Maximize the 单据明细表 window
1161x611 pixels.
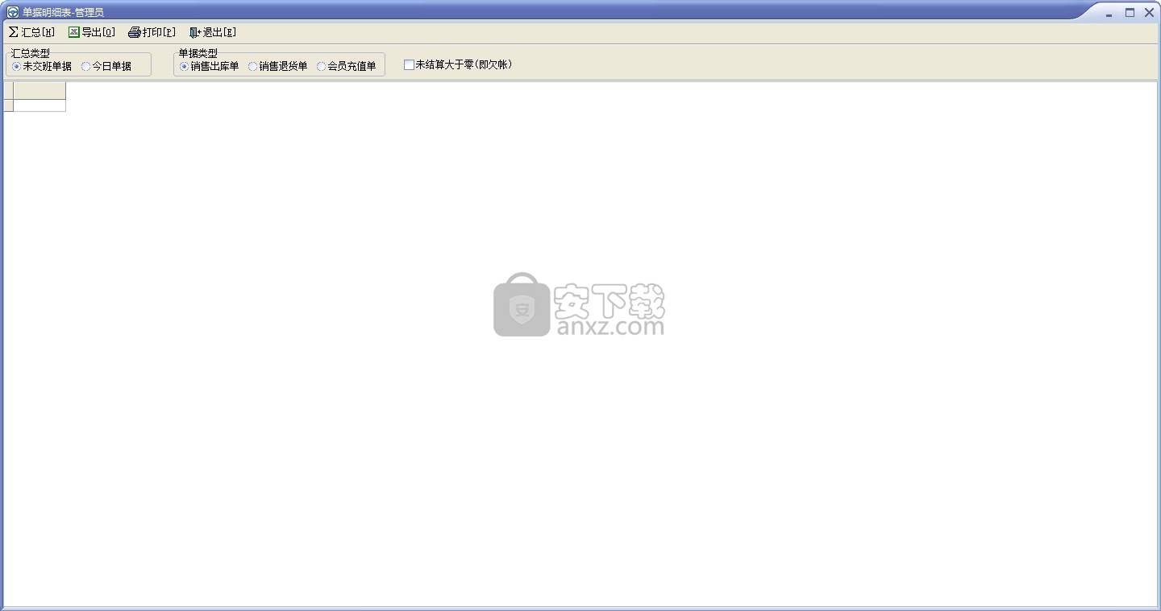[1130, 12]
